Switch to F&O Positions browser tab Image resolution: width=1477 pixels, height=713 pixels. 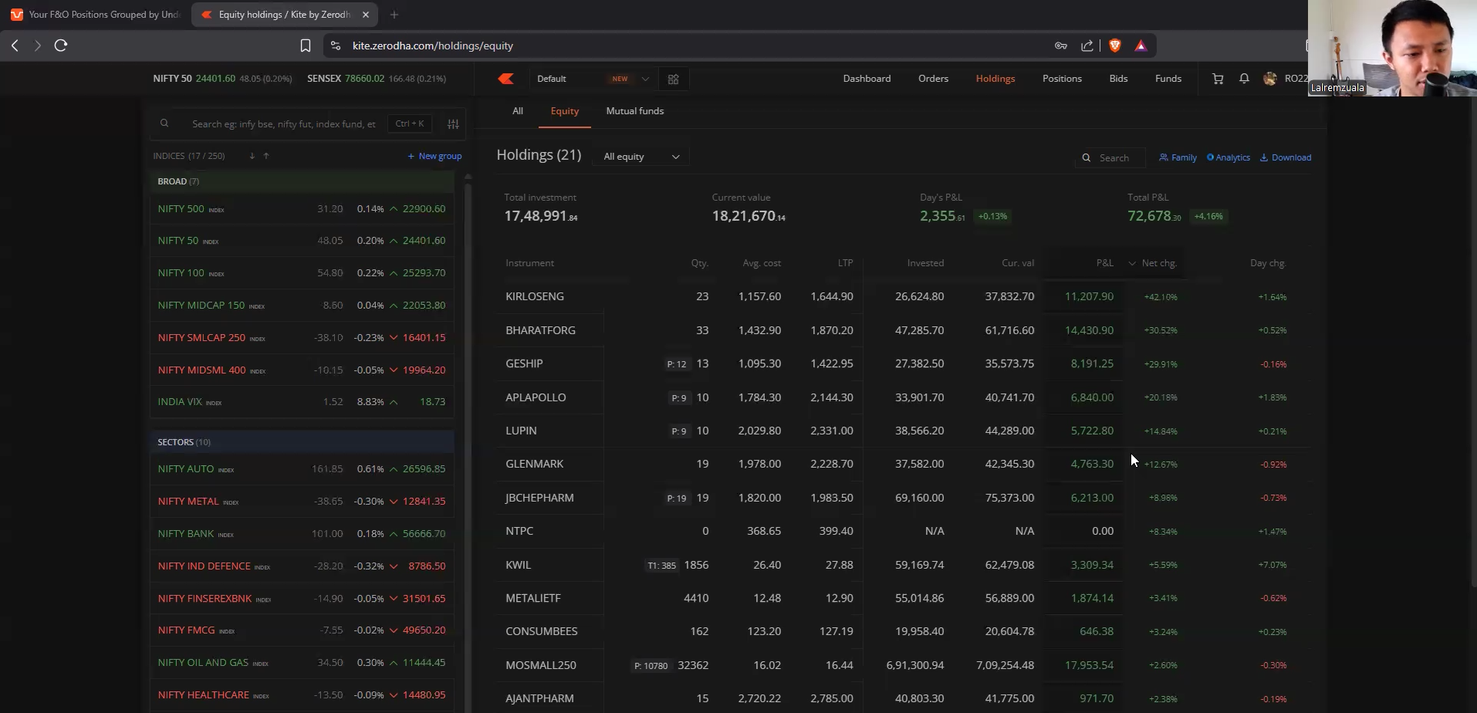[x=95, y=15]
